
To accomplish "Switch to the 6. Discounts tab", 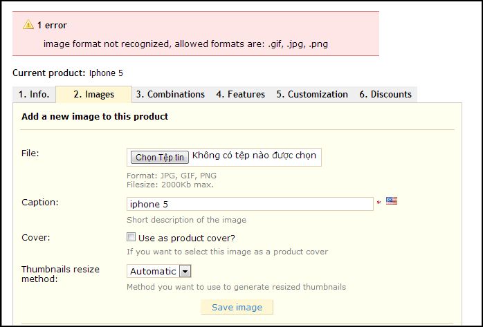I will 385,94.
